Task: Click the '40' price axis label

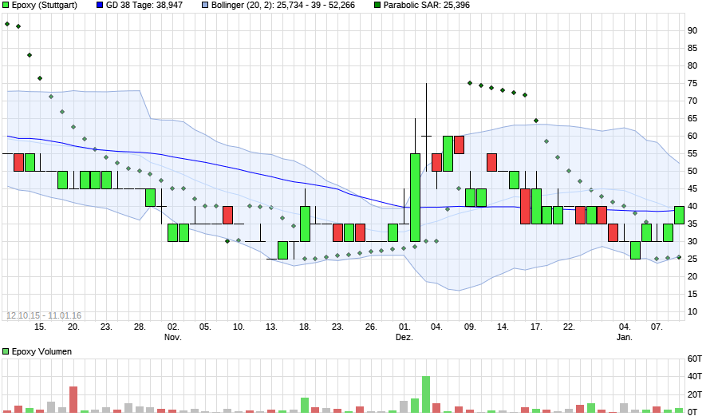Action: [x=692, y=206]
